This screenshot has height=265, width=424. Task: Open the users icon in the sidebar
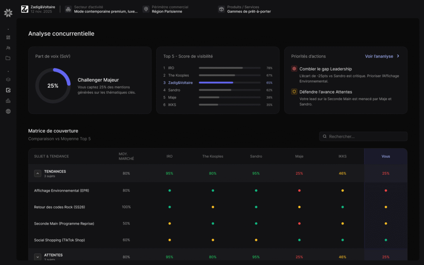pyautogui.click(x=8, y=48)
